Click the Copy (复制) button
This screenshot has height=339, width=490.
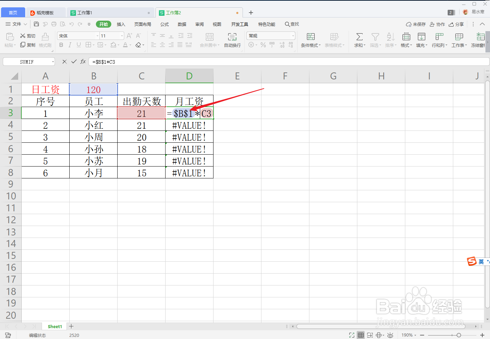tap(28, 45)
